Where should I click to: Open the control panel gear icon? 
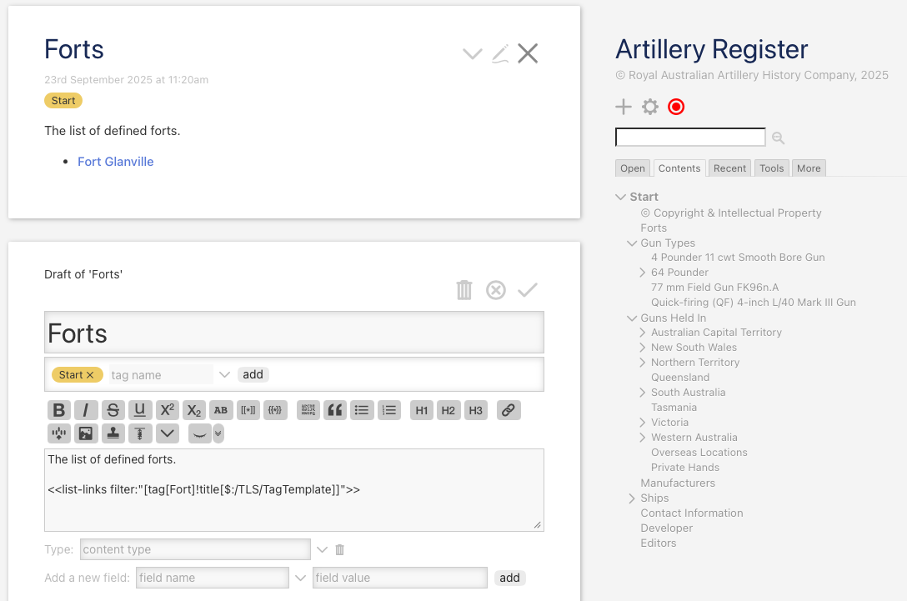click(650, 107)
